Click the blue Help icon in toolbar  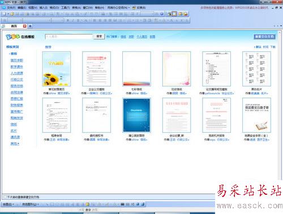[162, 14]
